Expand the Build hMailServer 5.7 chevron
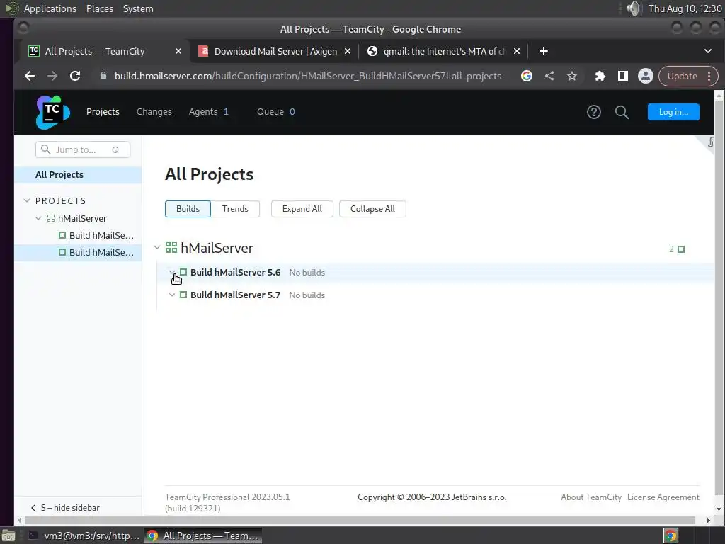725x544 pixels. [x=171, y=295]
